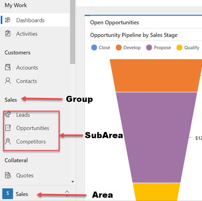The image size is (202, 201).
Task: Click the sidebar vertical scrollbar thumb
Action: coord(72,32)
